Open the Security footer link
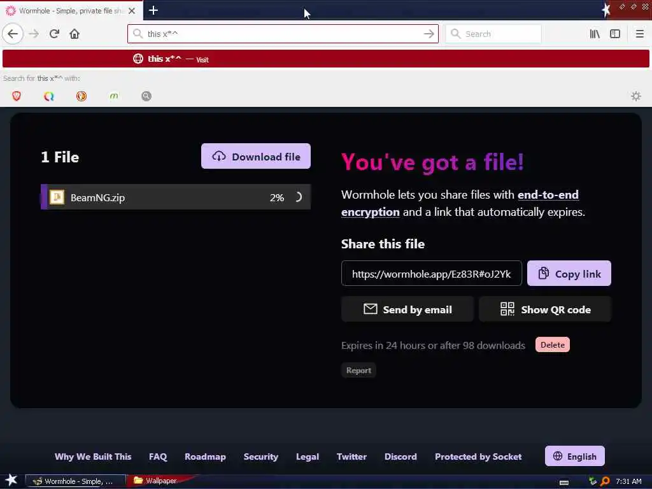 260,457
